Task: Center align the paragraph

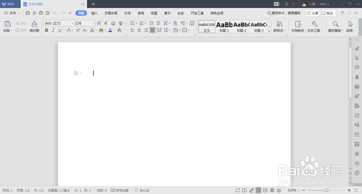Action: pyautogui.click(x=139, y=30)
